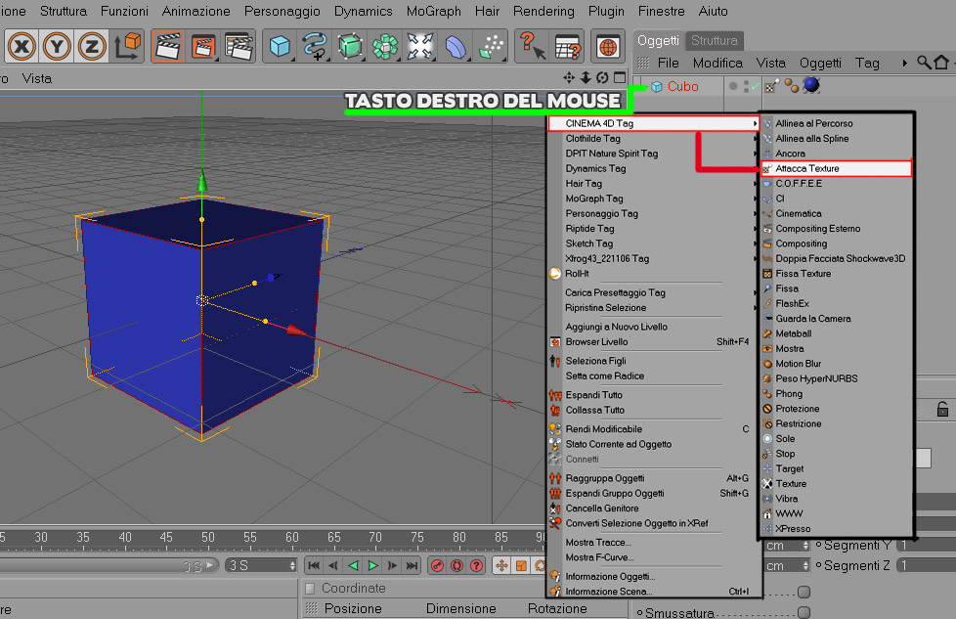Select the blue material tag on Cubo

811,85
